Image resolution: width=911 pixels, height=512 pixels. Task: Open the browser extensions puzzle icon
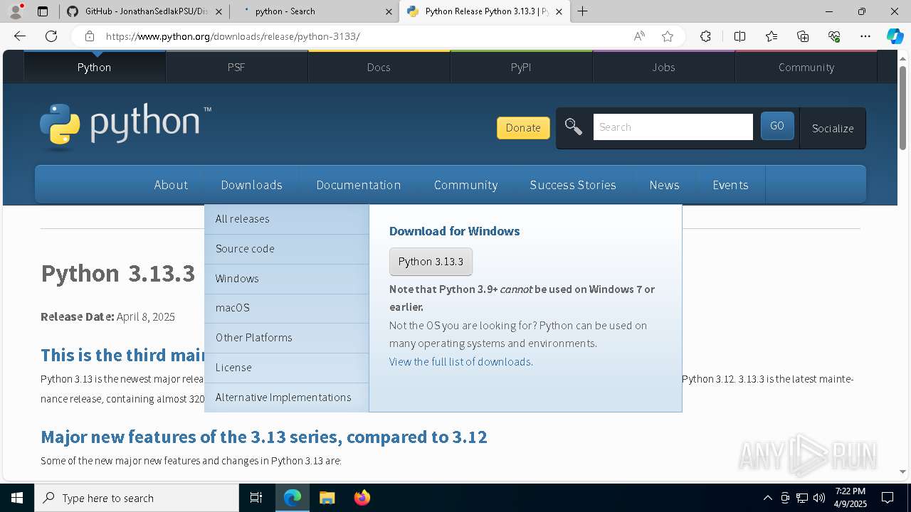pyautogui.click(x=705, y=36)
